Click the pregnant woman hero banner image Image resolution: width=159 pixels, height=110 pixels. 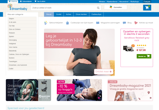pyautogui.click(x=79, y=52)
